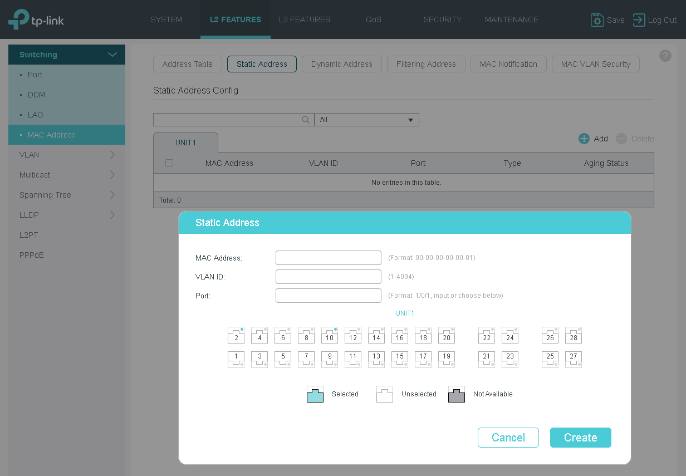The image size is (686, 476).
Task: Select port 2 icon in UNIT1
Action: click(236, 335)
